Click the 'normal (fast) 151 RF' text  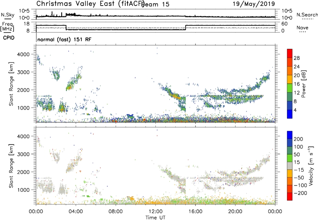tap(64, 39)
